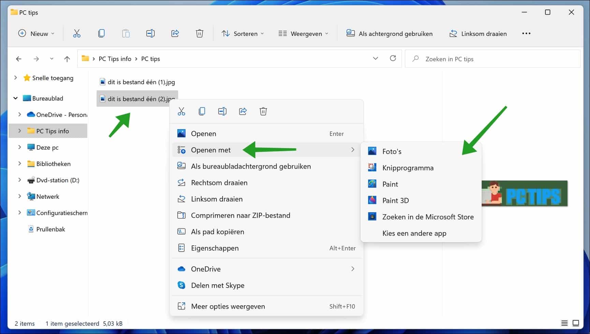Click the Linksom draaien rotate icon in the toolbar

453,33
